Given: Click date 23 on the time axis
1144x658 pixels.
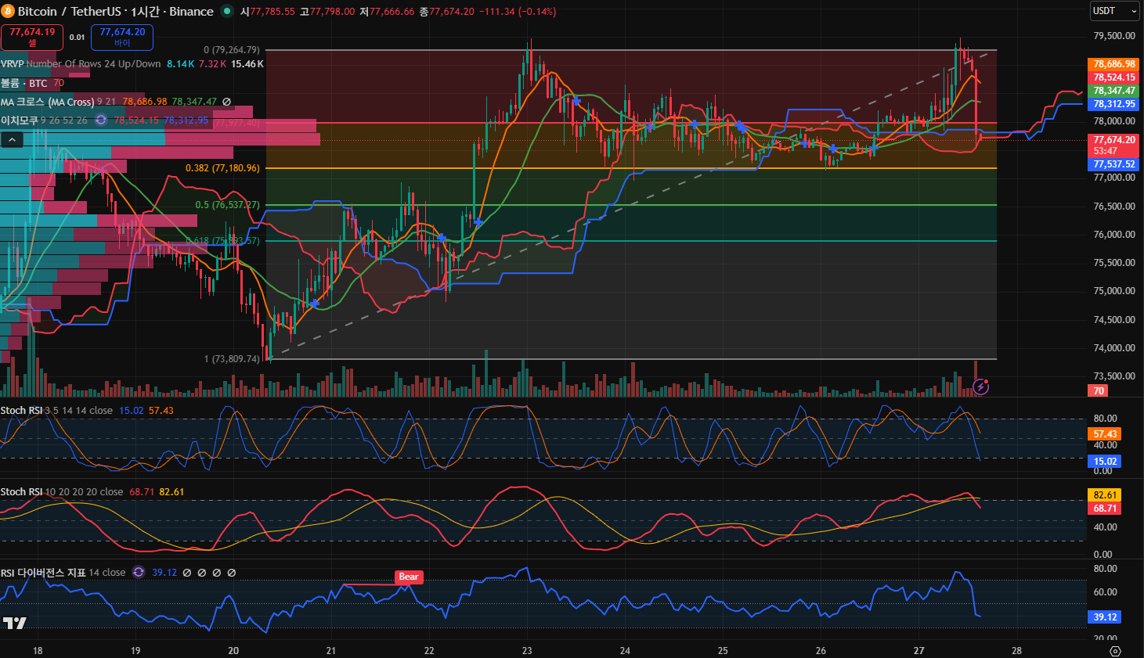Looking at the screenshot, I should (x=527, y=650).
